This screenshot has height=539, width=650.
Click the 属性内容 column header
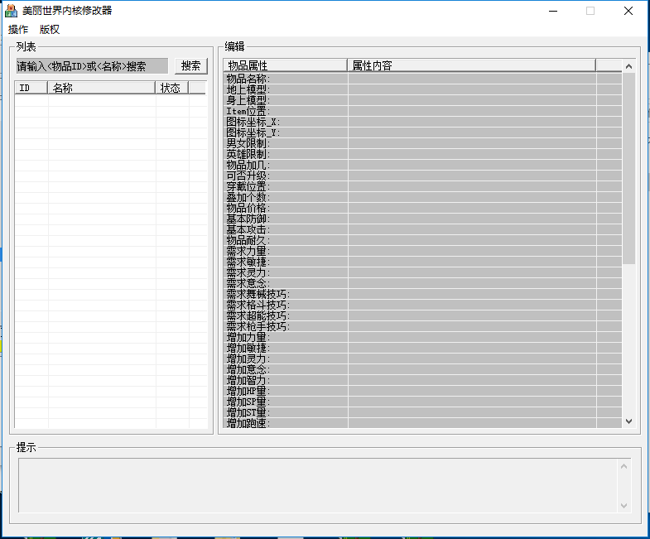(470, 65)
